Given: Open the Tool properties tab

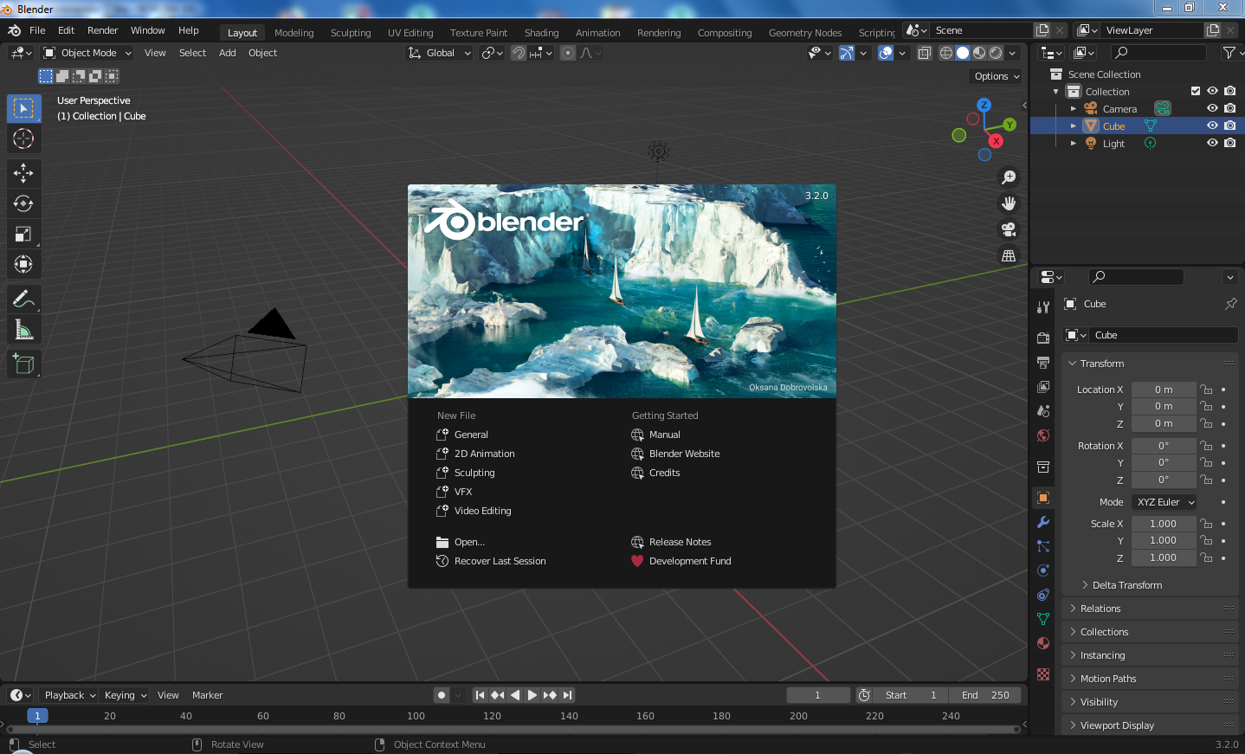Looking at the screenshot, I should click(x=1043, y=306).
